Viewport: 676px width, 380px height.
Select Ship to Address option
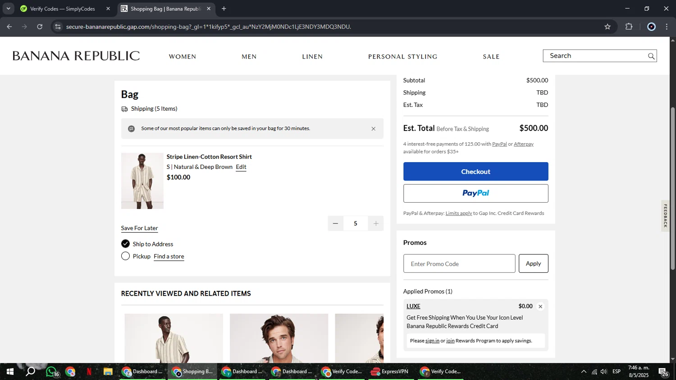click(125, 244)
